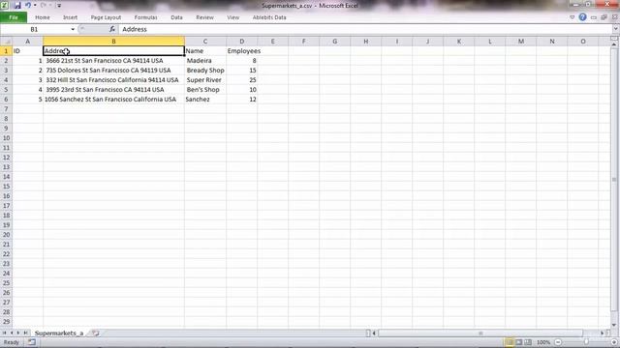Switch to Page Layout view icon
This screenshot has height=348, width=620.
[x=519, y=342]
